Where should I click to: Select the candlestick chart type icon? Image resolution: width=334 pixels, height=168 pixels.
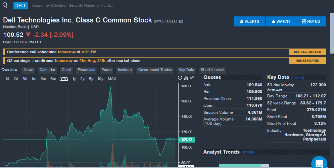point(192,78)
